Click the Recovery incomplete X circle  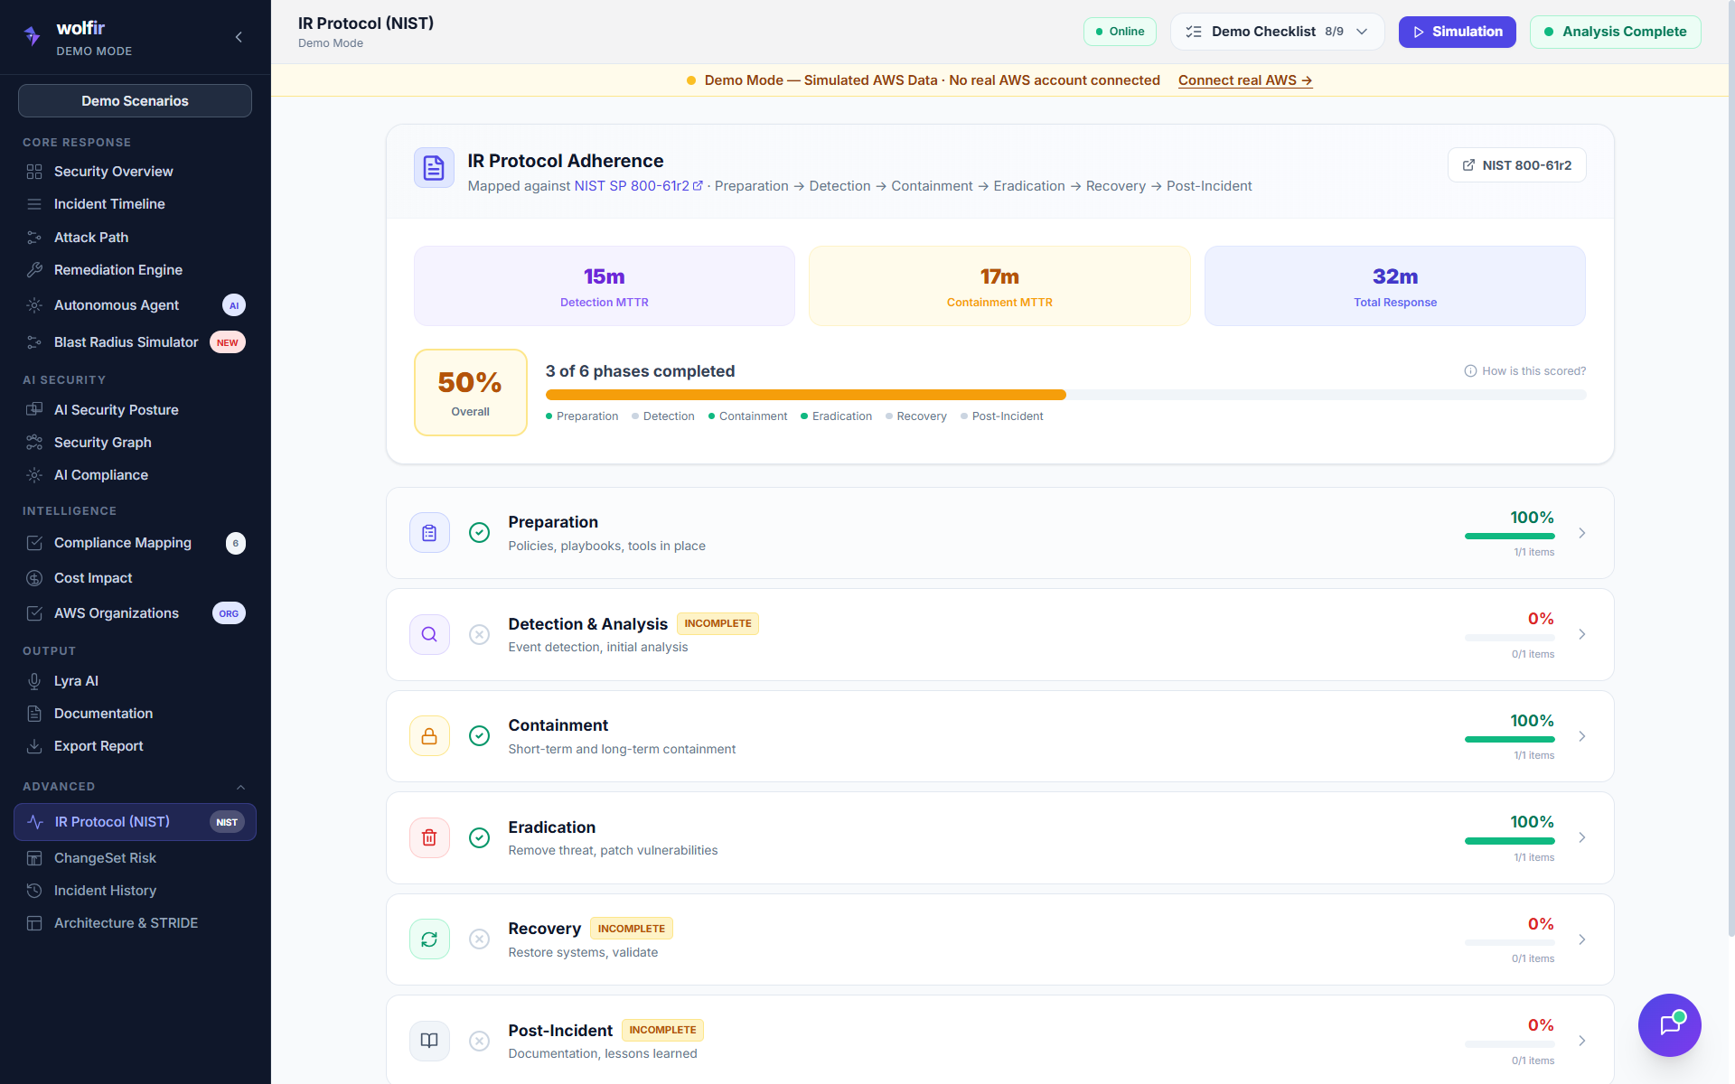click(480, 939)
